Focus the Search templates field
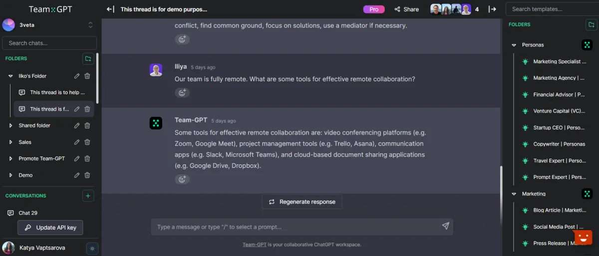This screenshot has width=599, height=256. click(x=552, y=9)
